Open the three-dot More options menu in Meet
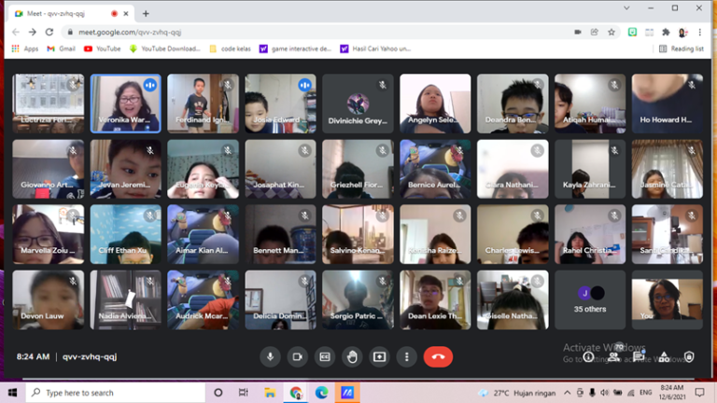Screen dimensions: 717x403 (x=406, y=356)
